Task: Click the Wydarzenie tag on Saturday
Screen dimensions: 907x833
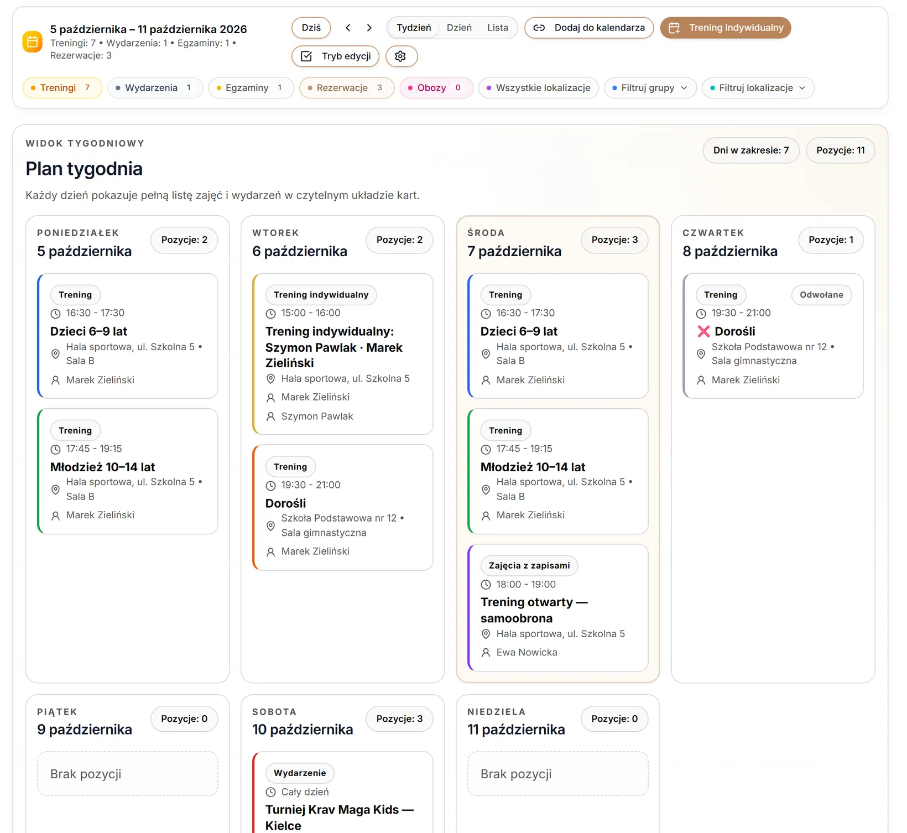Action: [300, 773]
